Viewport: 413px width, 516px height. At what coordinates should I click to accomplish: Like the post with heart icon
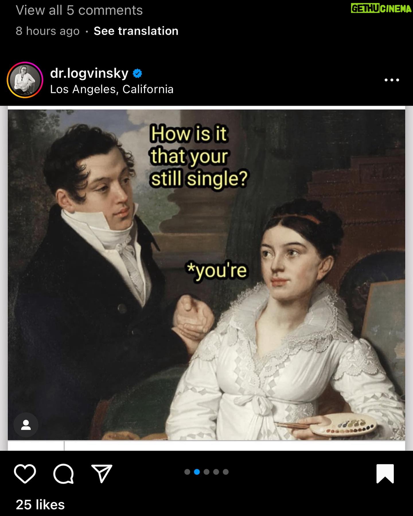(25, 474)
